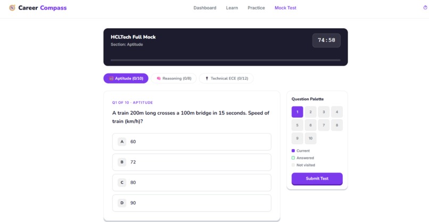Jump to question 4 in palette
The width and height of the screenshot is (429, 222).
coord(337,112)
